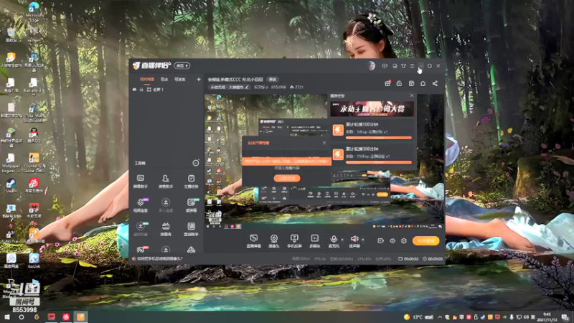Open the penguin QQ desktop icon

(x=34, y=135)
